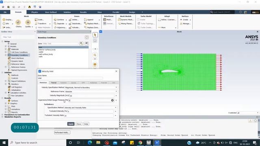Expand the Materials tree node

pos(6,49)
